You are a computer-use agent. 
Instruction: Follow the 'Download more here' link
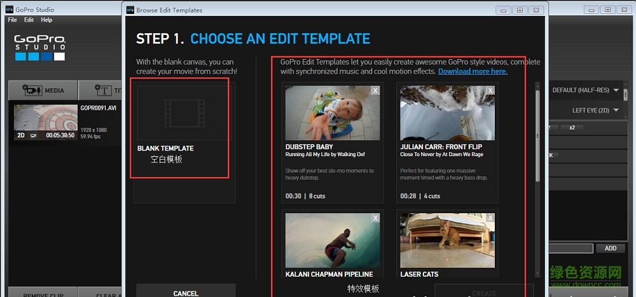point(473,71)
